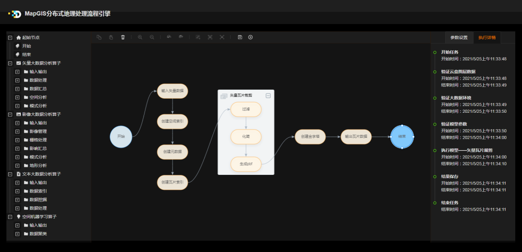Screen dimensions: 522x252
Task: Collapse the 起始节点 tree section
Action: coord(10,38)
